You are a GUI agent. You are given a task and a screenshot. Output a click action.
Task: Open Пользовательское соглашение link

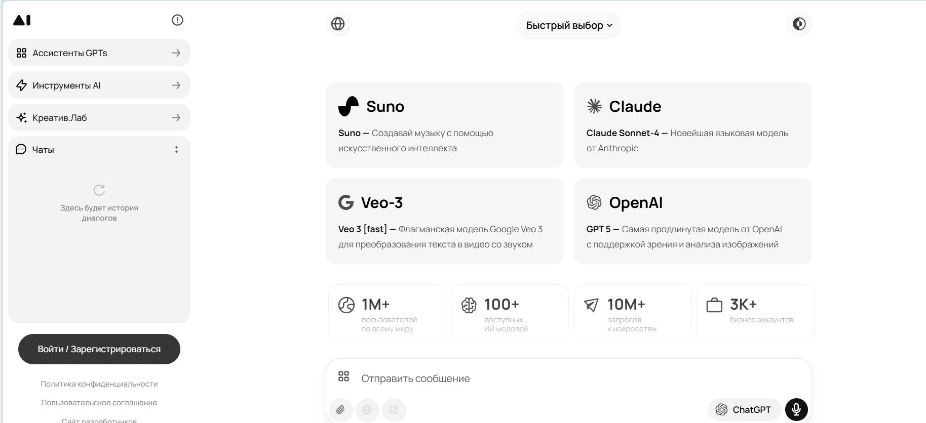pyautogui.click(x=99, y=403)
